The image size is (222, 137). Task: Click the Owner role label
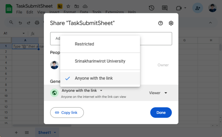[163, 65]
